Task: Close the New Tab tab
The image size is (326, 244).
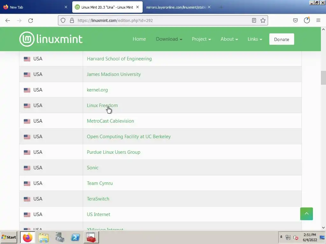Action: 66,7
